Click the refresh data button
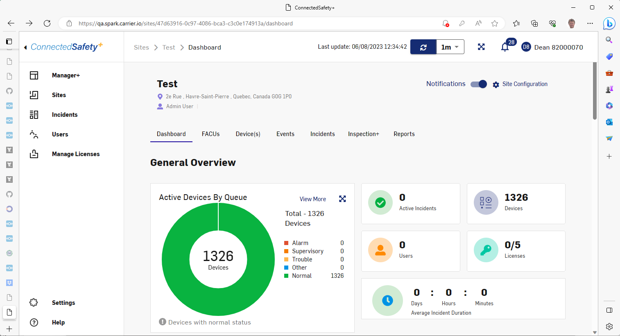The height and width of the screenshot is (336, 620). coord(423,47)
